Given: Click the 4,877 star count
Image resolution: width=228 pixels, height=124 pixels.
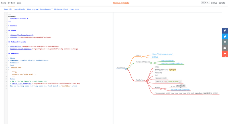Looking at the screenshot, I should 207,3.
